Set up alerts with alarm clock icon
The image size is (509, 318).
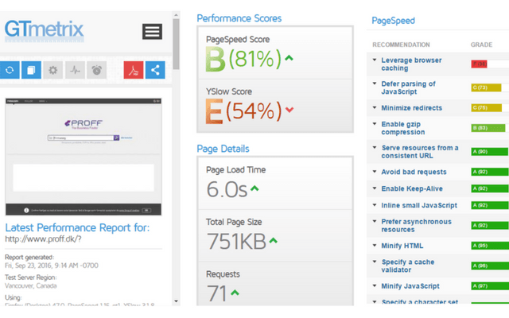coord(97,70)
